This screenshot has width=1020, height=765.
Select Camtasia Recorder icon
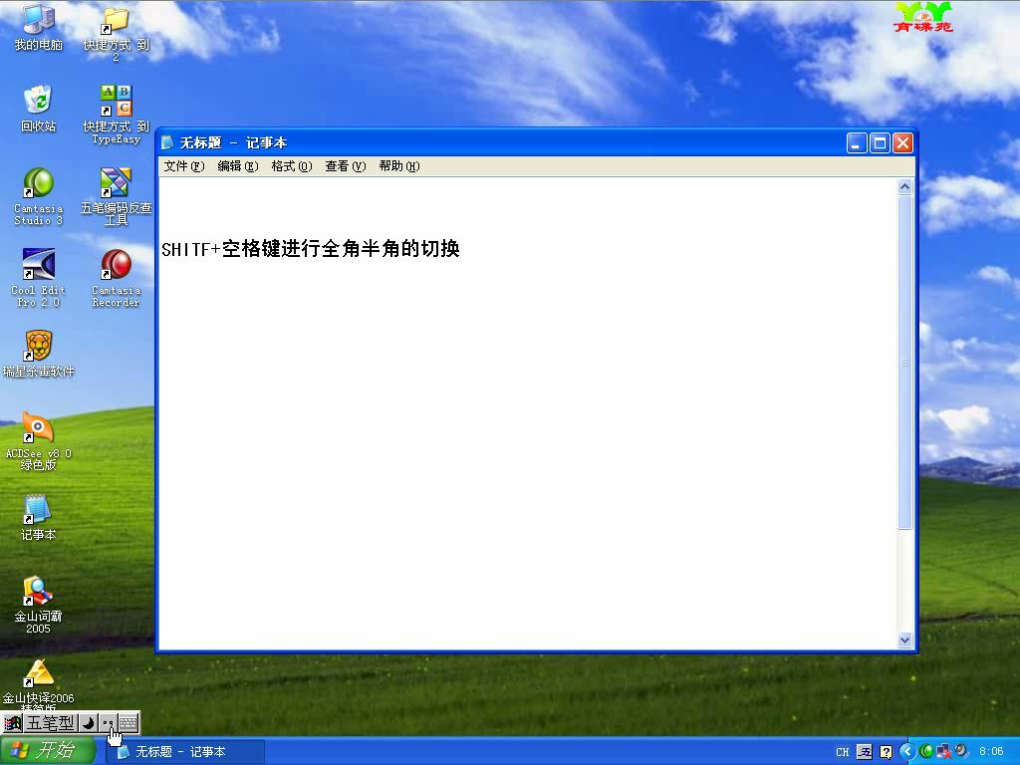coord(116,278)
